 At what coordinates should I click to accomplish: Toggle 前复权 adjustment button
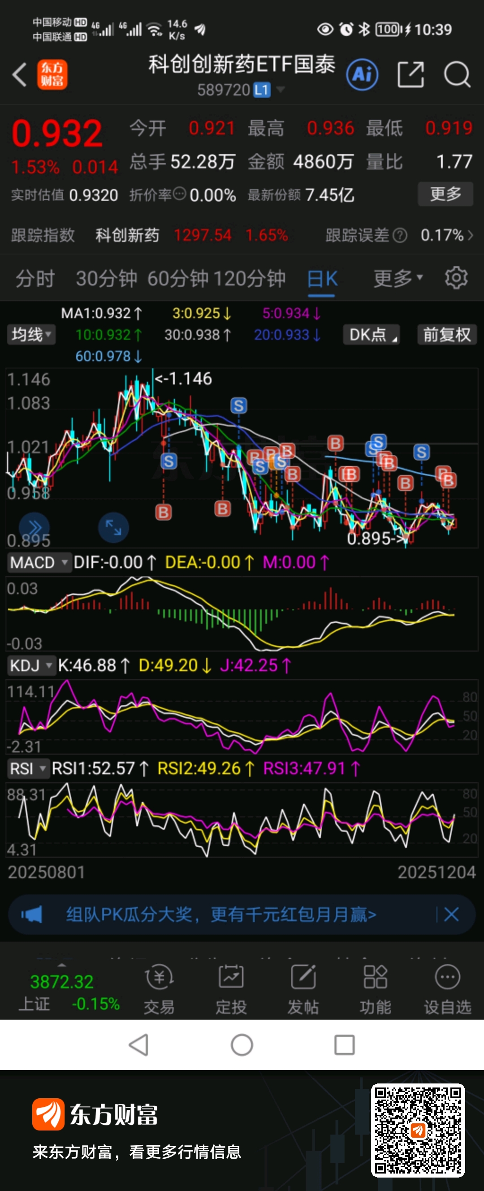tap(446, 334)
